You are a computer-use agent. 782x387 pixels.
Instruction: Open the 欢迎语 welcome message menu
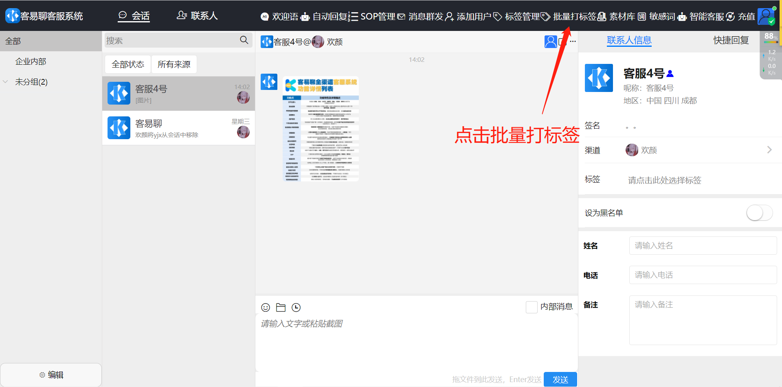coord(279,17)
